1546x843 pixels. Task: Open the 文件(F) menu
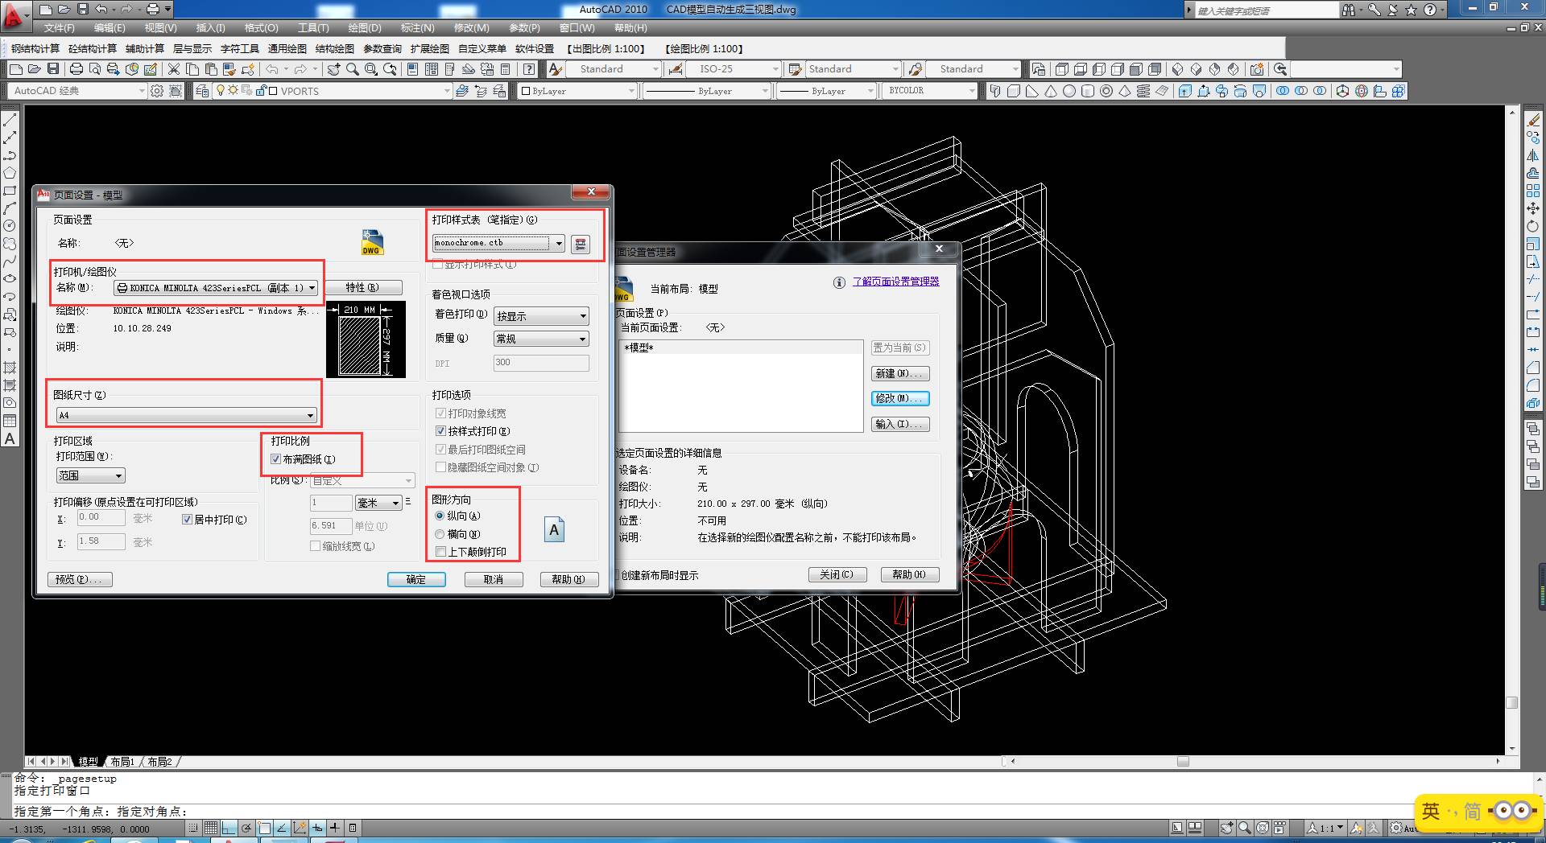coord(60,28)
